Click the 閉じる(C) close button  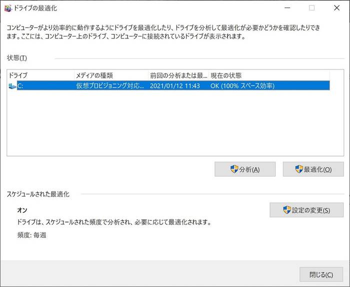[x=321, y=274]
